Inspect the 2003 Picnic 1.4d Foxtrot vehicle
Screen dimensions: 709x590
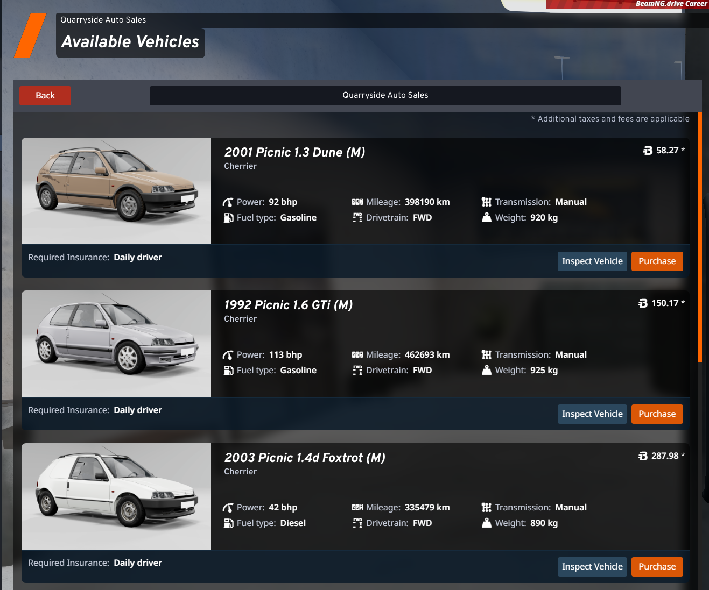click(x=592, y=567)
